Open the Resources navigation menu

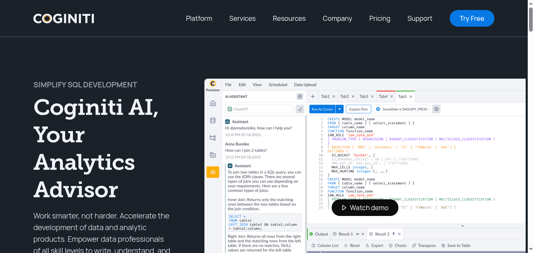(289, 18)
